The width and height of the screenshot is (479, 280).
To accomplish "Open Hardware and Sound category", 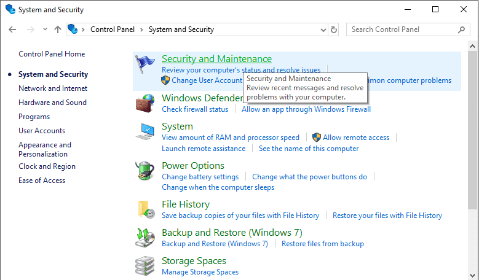I will click(52, 103).
